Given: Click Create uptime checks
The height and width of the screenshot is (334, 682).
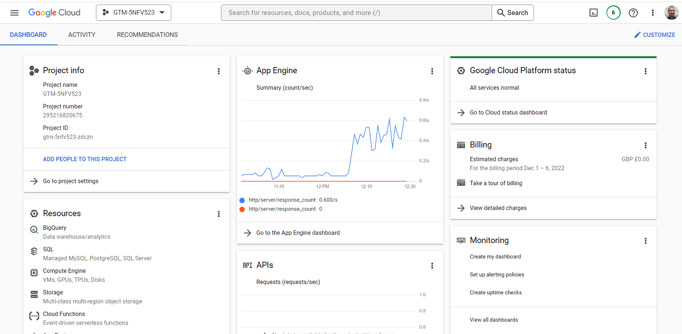Looking at the screenshot, I should click(x=496, y=292).
